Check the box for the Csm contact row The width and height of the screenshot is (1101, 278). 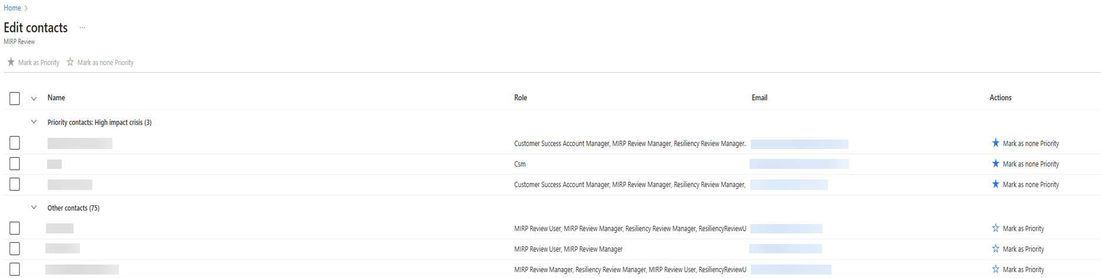click(x=15, y=164)
